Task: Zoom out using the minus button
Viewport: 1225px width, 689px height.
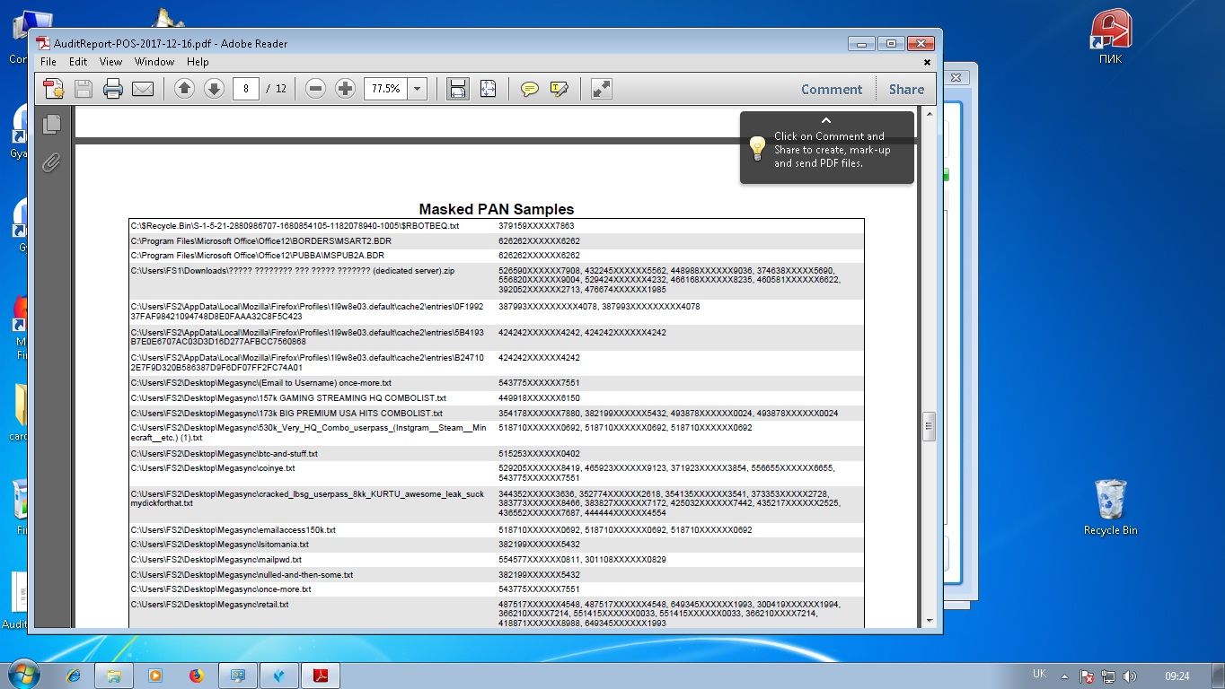Action: point(315,89)
